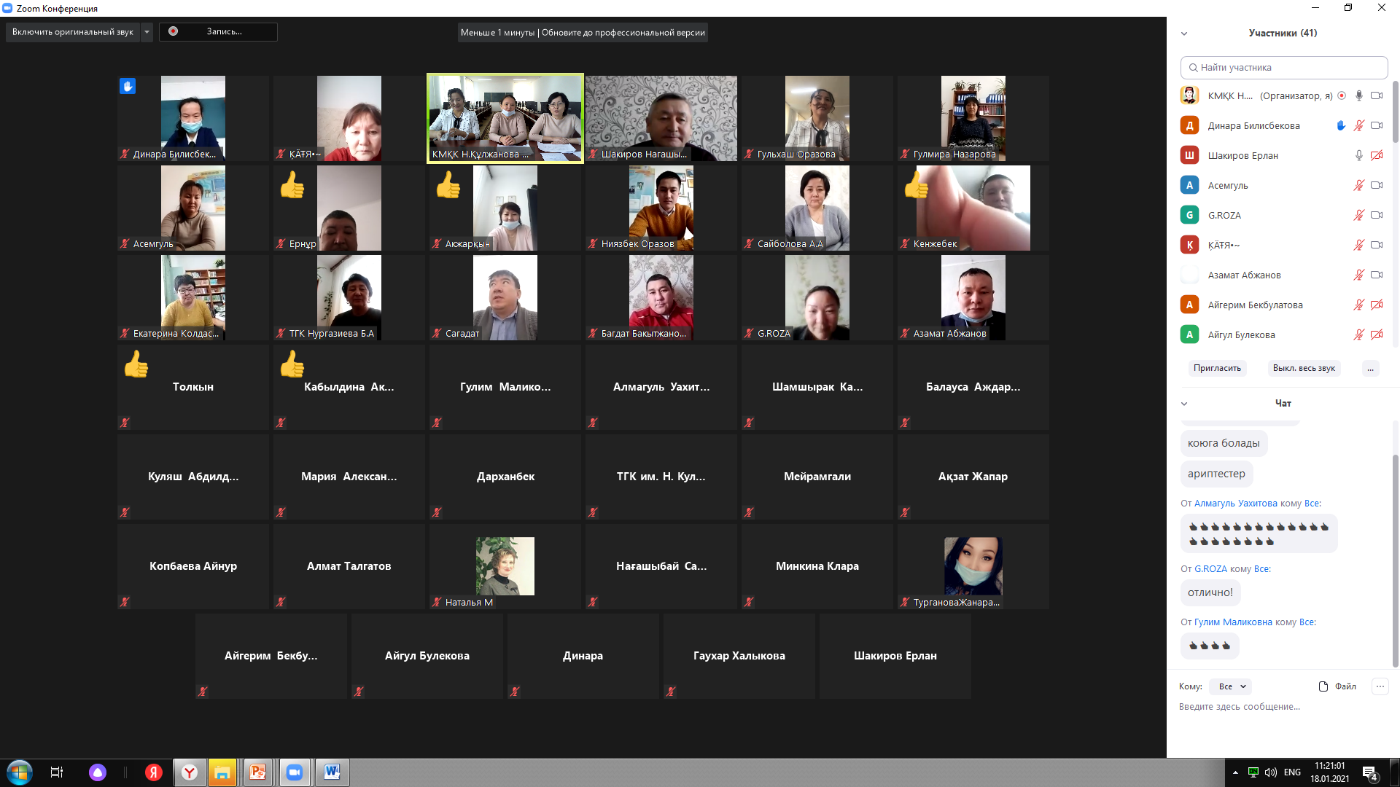
Task: Click the Найти участника search field
Action: pyautogui.click(x=1283, y=67)
